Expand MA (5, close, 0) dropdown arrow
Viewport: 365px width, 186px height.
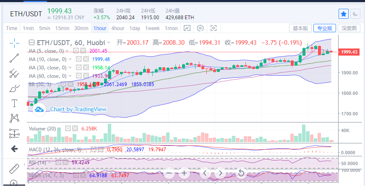67,51
